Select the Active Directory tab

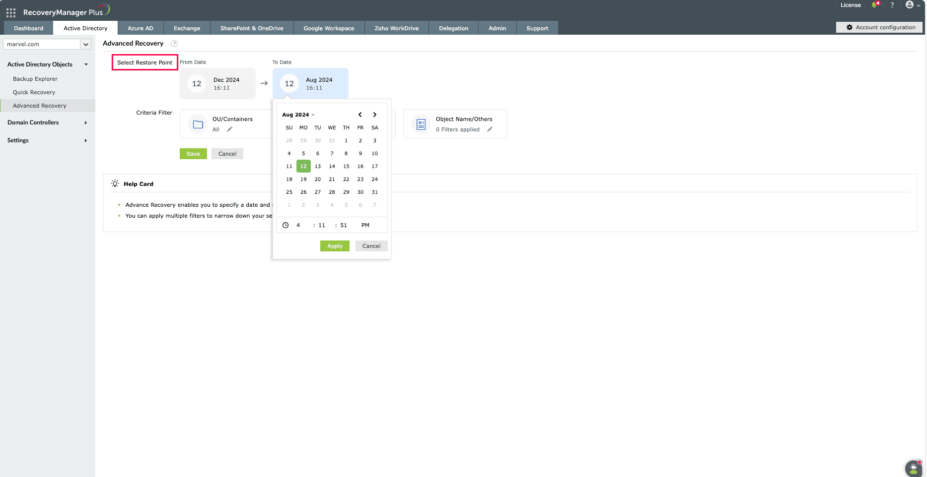point(85,28)
